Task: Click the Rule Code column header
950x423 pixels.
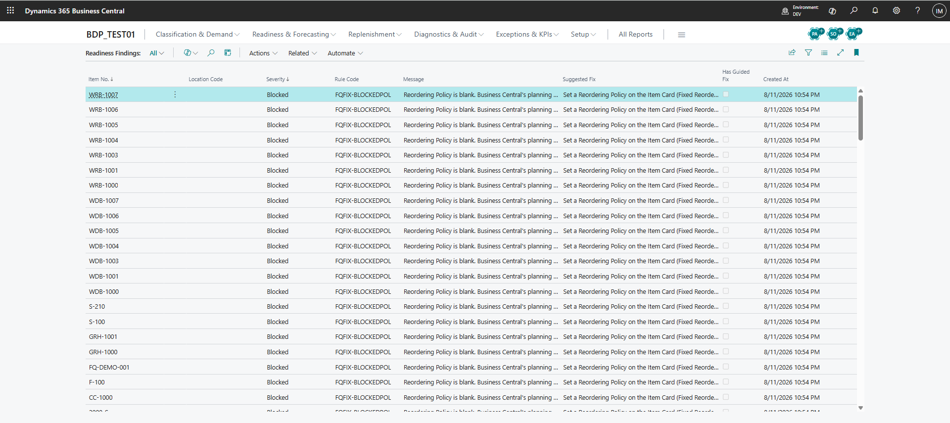Action: click(x=346, y=79)
